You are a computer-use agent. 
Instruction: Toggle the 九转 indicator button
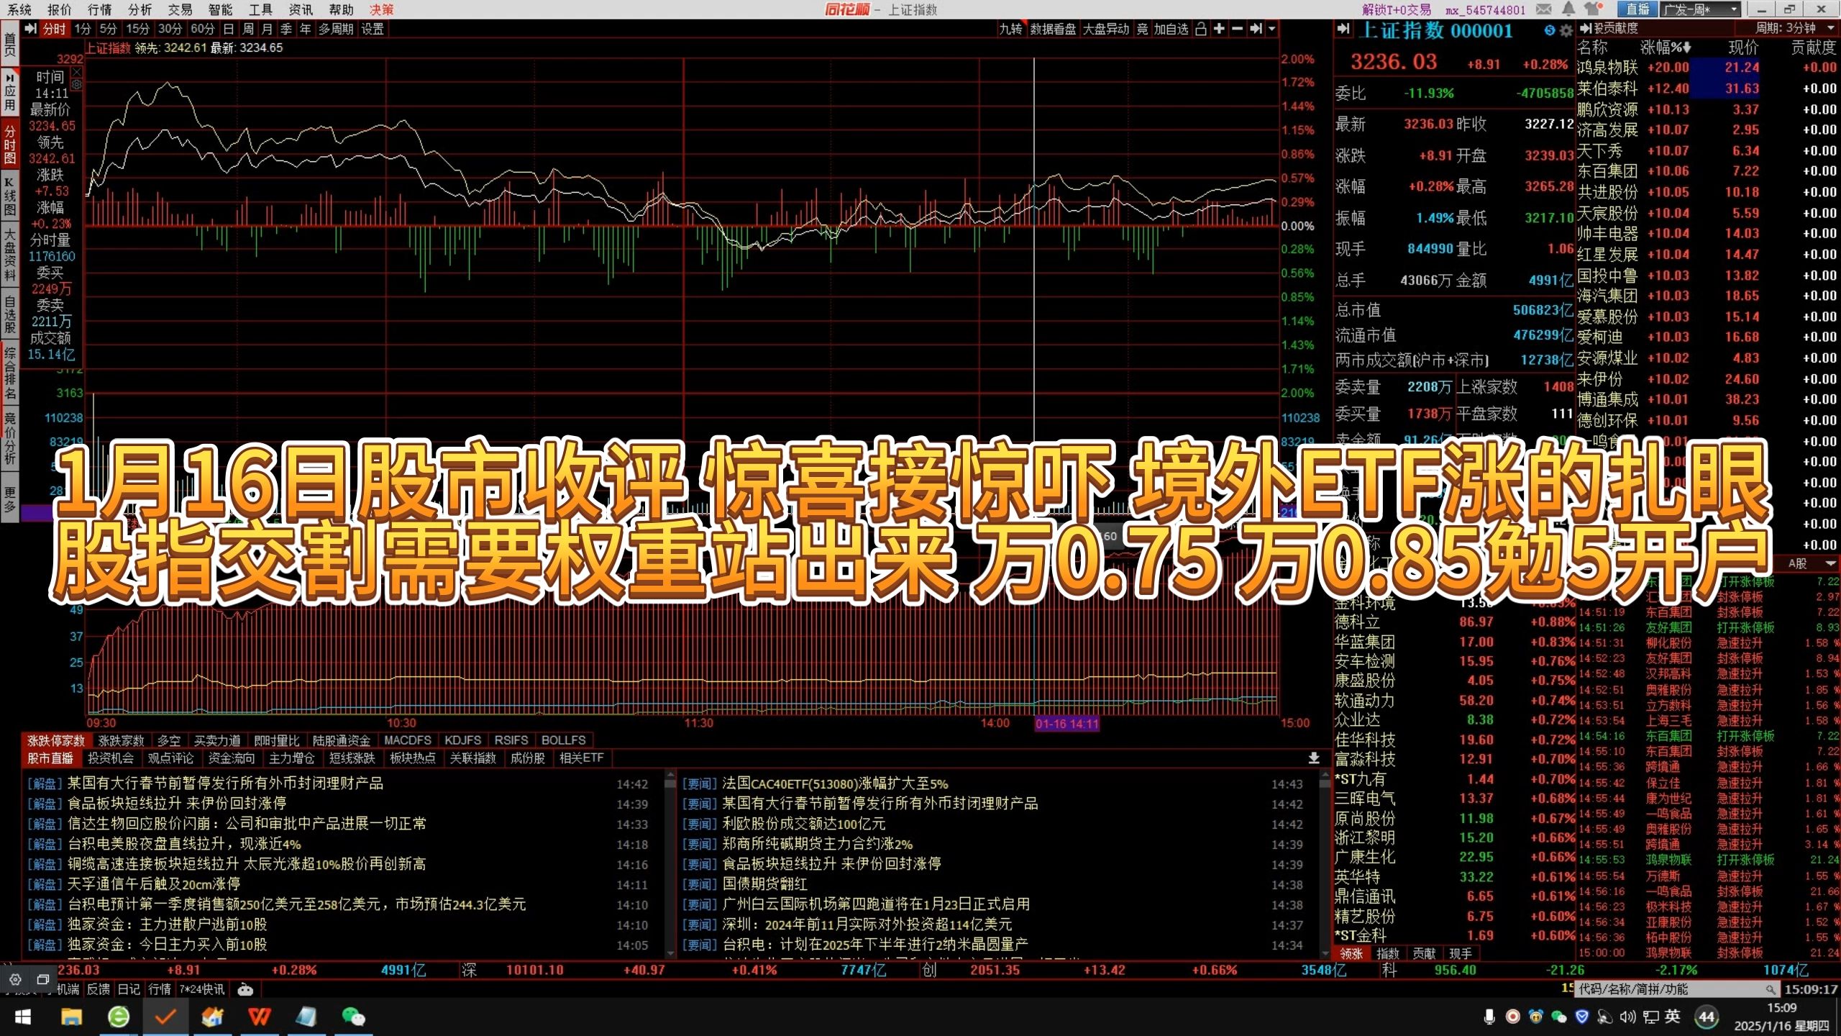pos(1010,29)
